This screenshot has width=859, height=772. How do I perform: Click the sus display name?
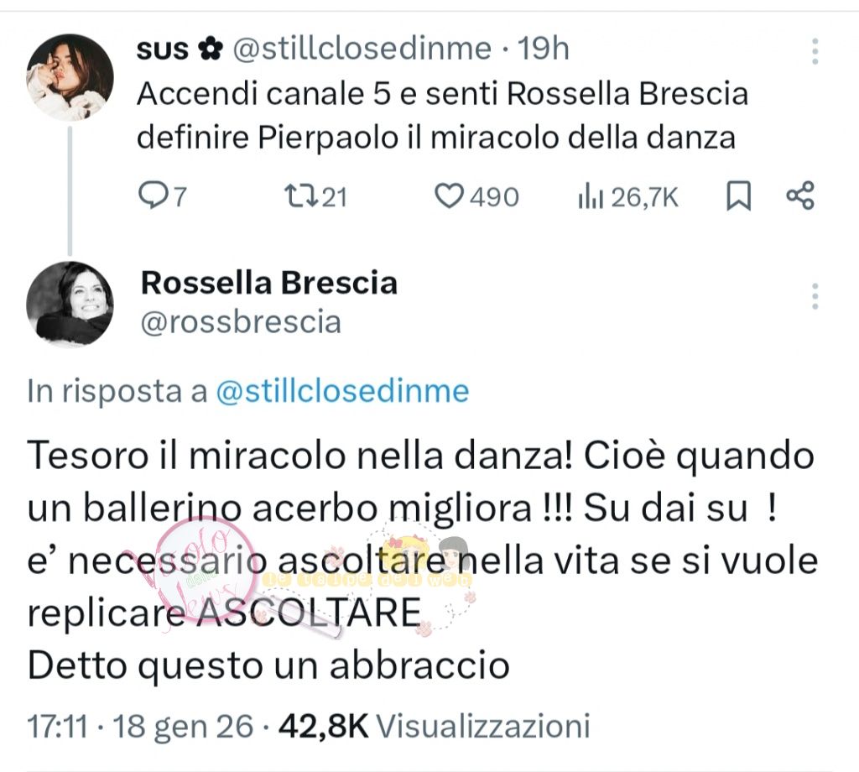pyautogui.click(x=162, y=50)
